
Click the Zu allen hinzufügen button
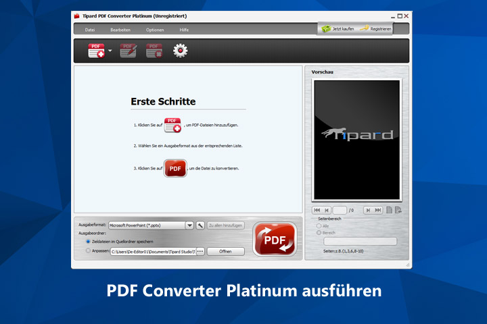click(226, 225)
